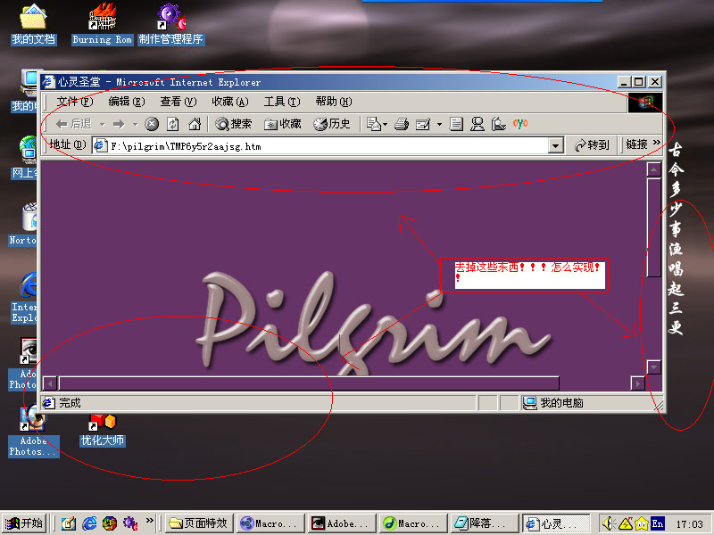Expand quick launch overflow chevron
Screen dimensions: 714x535
150,521
